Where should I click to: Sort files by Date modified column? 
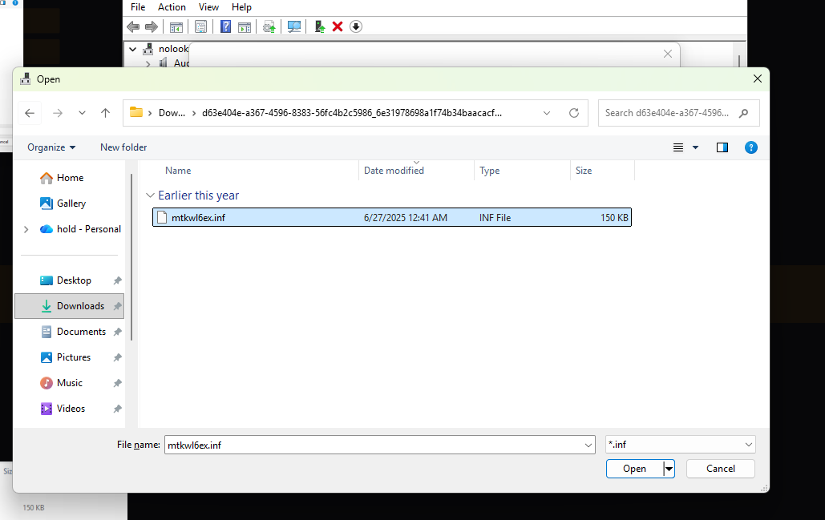[x=394, y=171]
